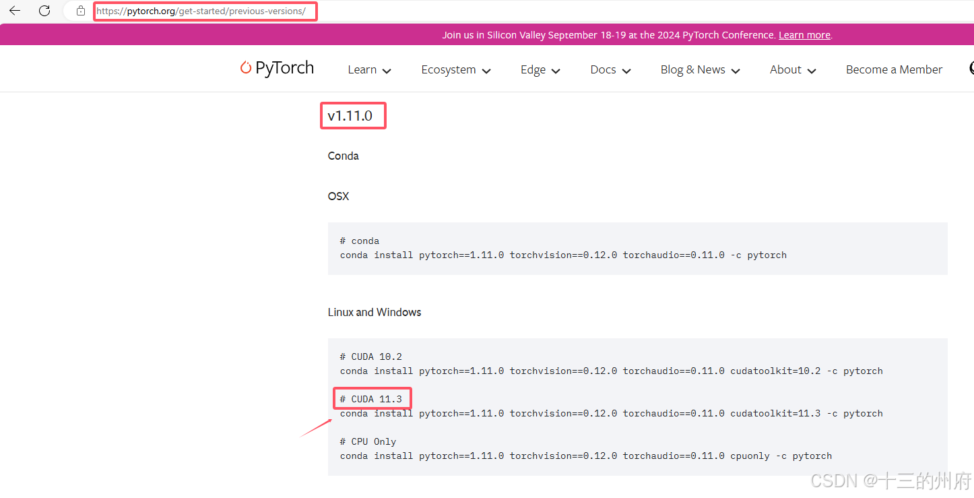
Task: Reload the page with the refresh icon
Action: [x=44, y=11]
